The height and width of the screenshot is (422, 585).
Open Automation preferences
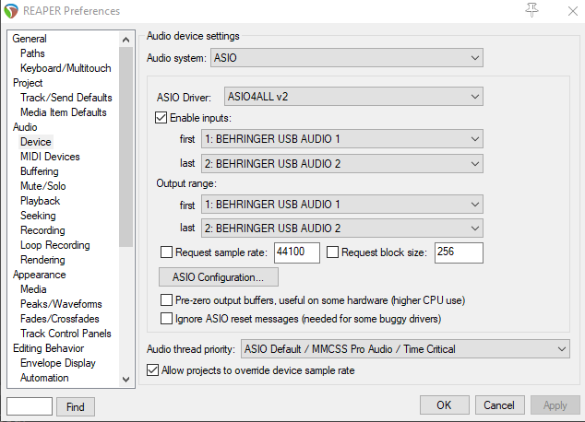(44, 378)
